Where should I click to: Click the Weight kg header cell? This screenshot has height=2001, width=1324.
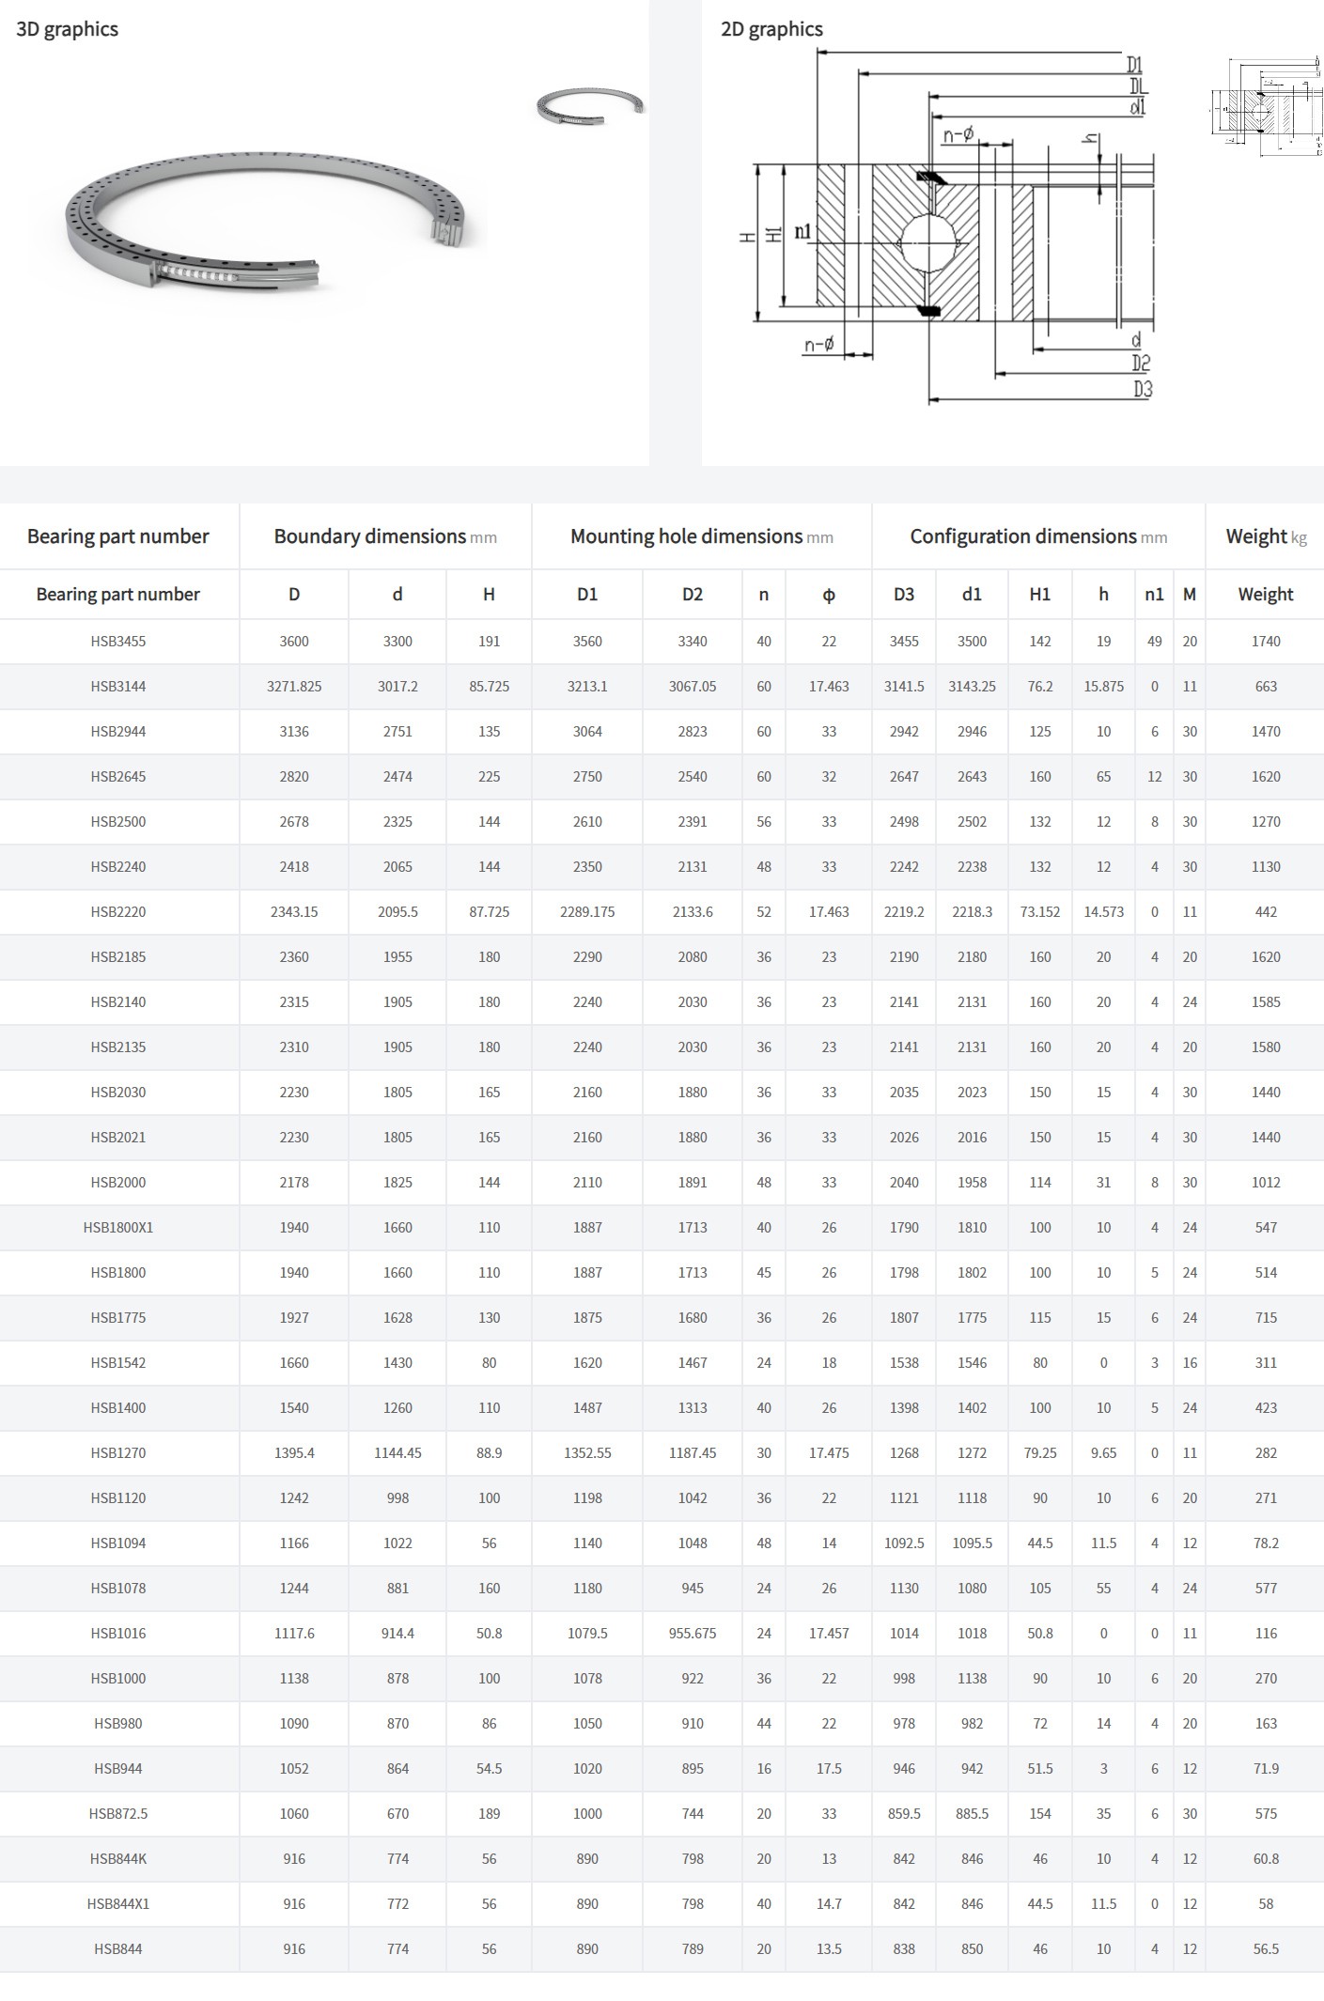[x=1265, y=536]
